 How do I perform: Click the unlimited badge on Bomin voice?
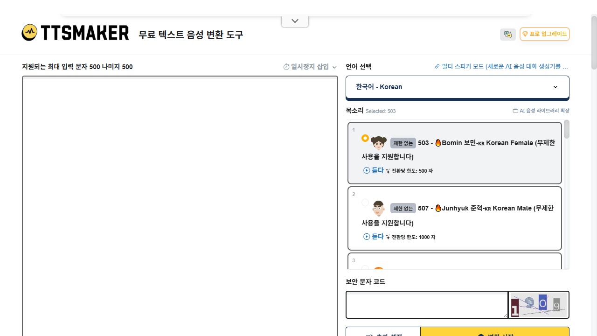[403, 143]
